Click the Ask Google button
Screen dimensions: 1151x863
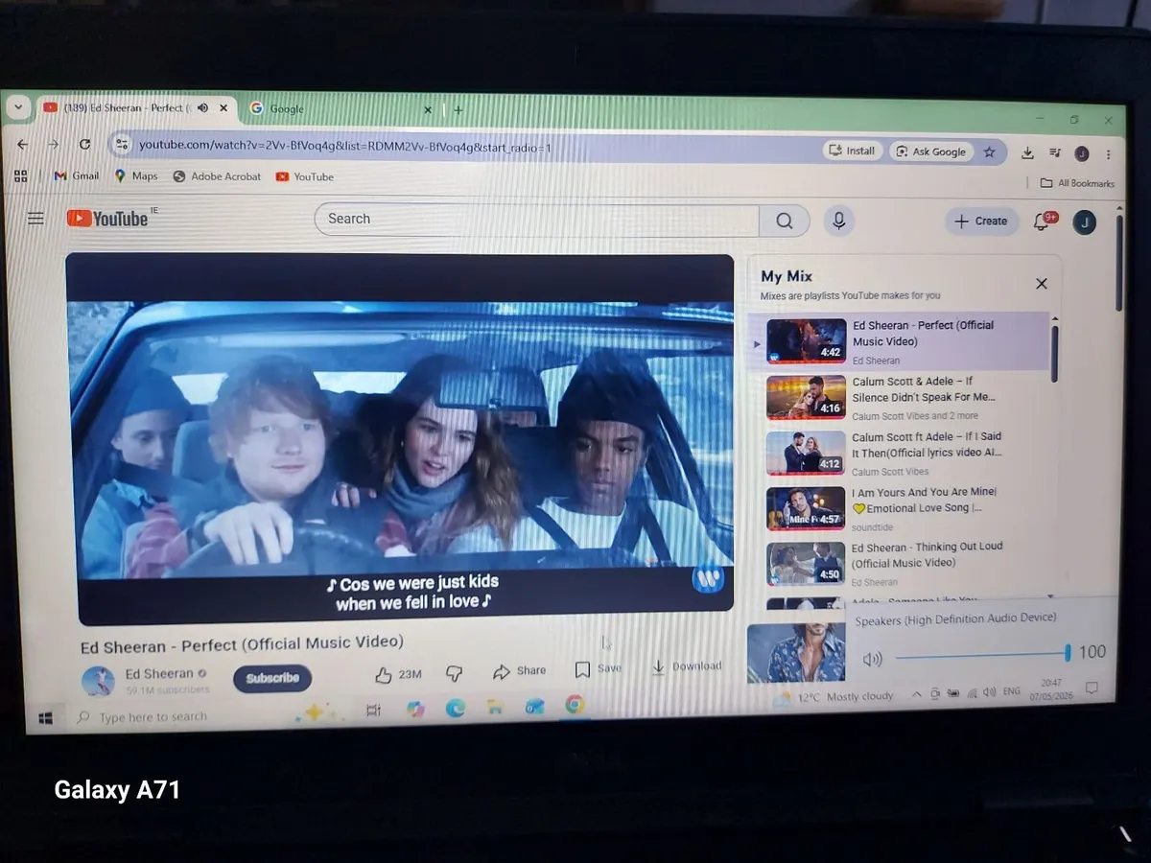click(x=930, y=152)
